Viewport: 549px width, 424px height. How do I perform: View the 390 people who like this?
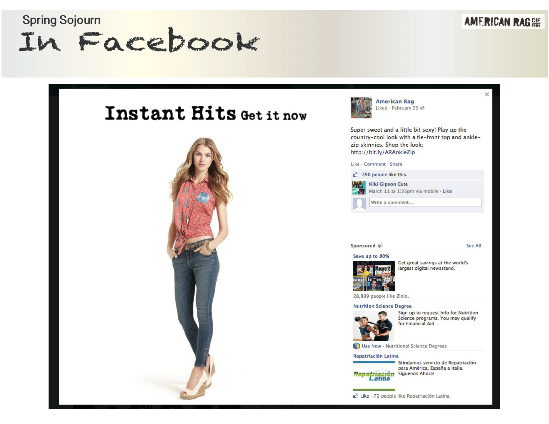[374, 175]
